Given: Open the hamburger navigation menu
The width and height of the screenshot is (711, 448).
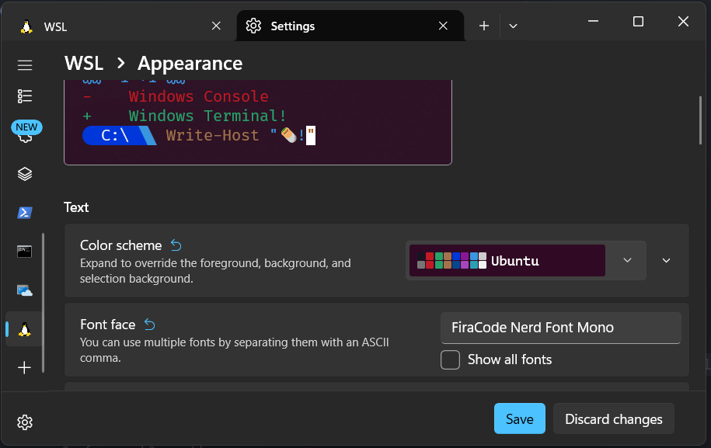Looking at the screenshot, I should click(25, 65).
